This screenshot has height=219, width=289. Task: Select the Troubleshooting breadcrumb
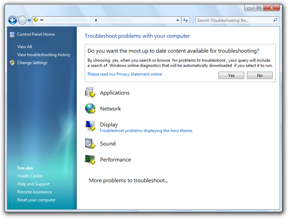pyautogui.click(x=115, y=20)
